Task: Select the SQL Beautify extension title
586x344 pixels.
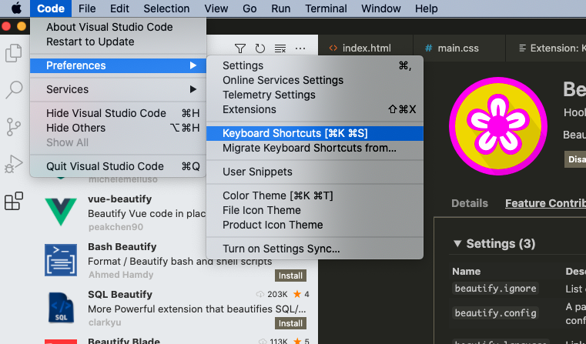Action: click(x=120, y=295)
